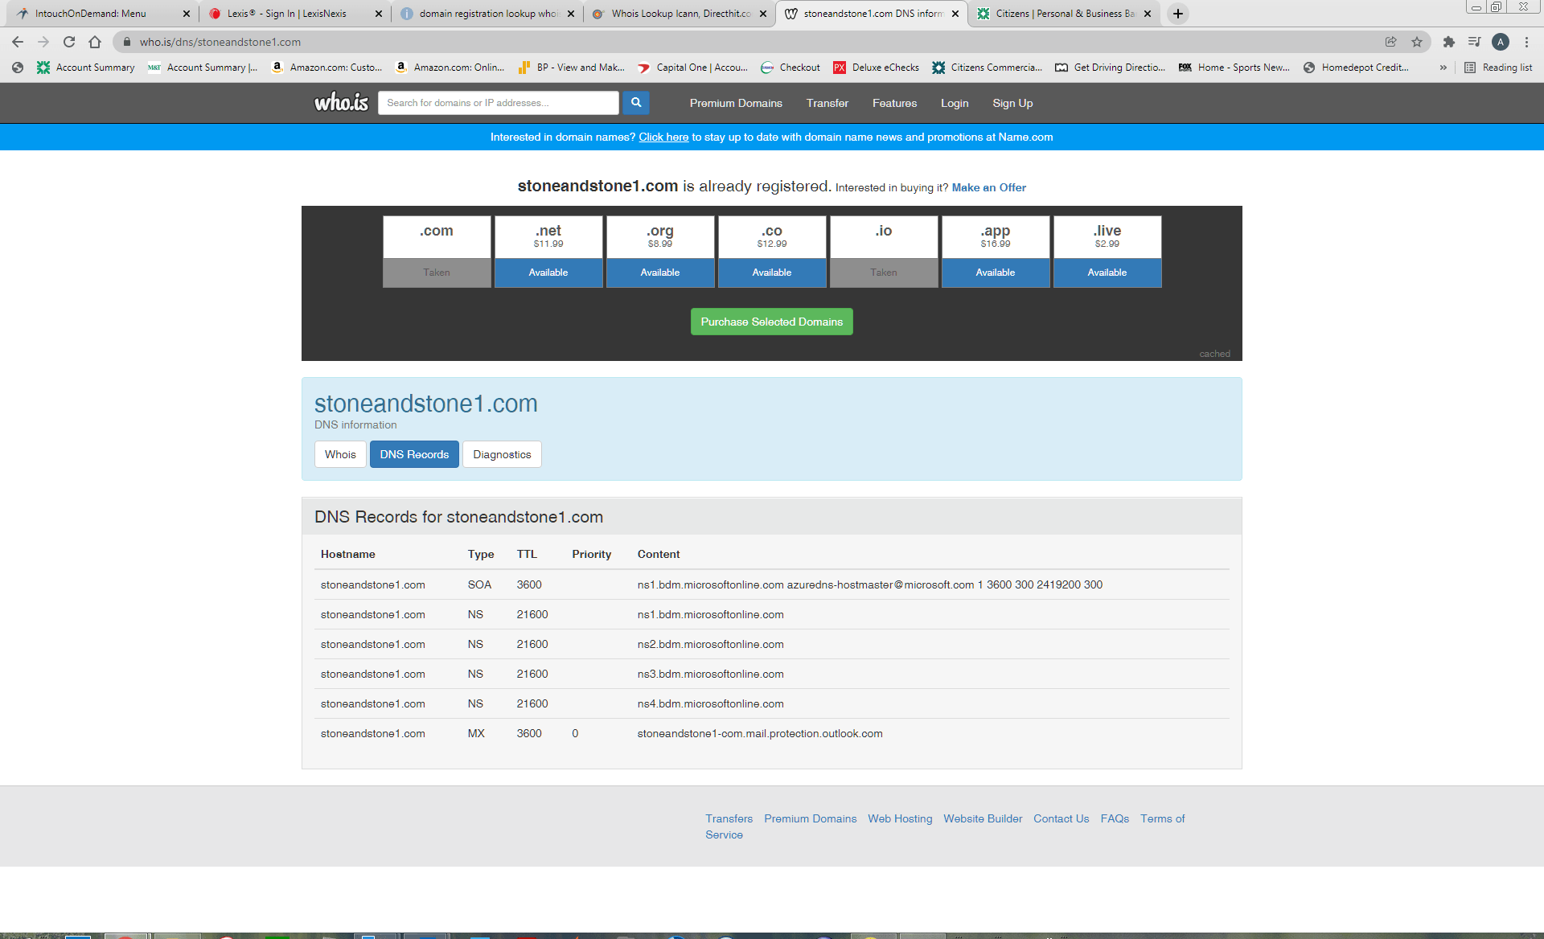Open a new browser tab
Image resolution: width=1544 pixels, height=939 pixels.
click(1178, 14)
